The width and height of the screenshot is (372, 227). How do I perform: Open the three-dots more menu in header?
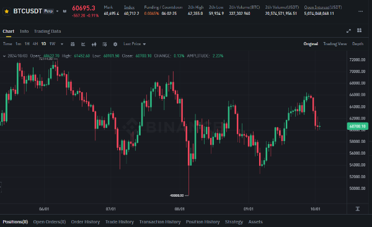click(x=360, y=11)
